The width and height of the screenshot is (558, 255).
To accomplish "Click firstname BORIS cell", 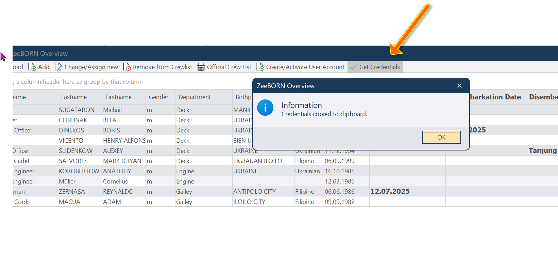I will [x=124, y=130].
